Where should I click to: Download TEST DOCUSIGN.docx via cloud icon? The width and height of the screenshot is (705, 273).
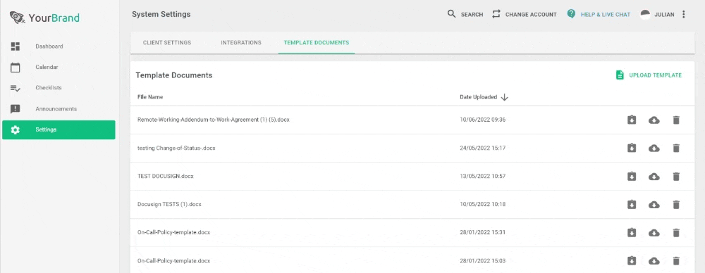click(654, 177)
